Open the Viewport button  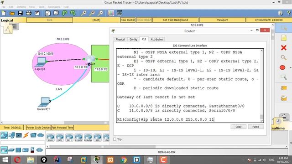[x=222, y=20]
